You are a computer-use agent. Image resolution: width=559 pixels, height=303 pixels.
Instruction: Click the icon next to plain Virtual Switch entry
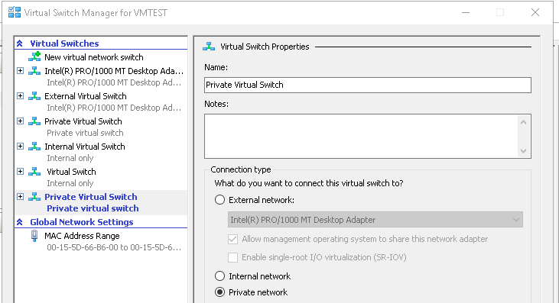pos(34,172)
